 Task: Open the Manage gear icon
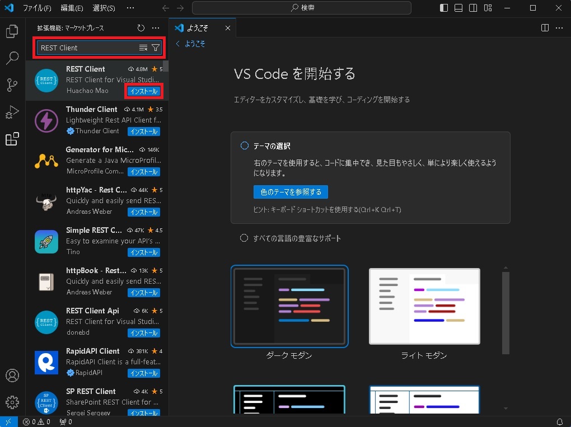(x=12, y=402)
